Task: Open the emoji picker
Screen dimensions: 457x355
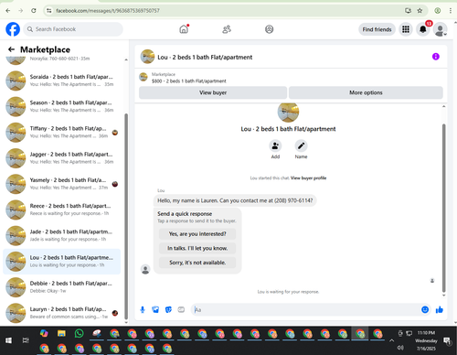Action: coord(425,310)
